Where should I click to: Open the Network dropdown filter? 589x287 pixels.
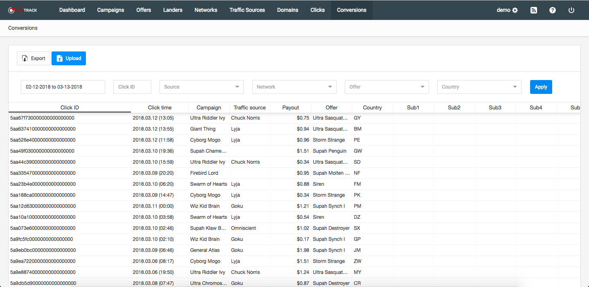pyautogui.click(x=294, y=87)
